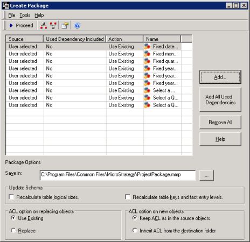Choose Inherit ACL from the destination folder
Image resolution: width=250 pixels, height=242 pixels.
tap(135, 230)
